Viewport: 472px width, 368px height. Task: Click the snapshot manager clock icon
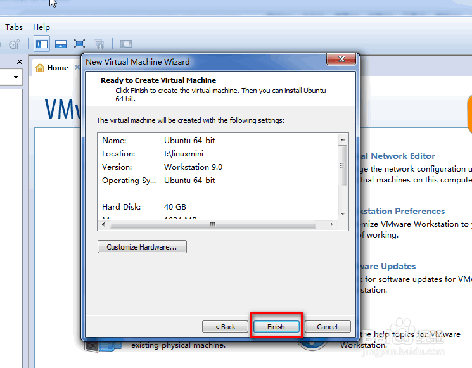tap(14, 44)
